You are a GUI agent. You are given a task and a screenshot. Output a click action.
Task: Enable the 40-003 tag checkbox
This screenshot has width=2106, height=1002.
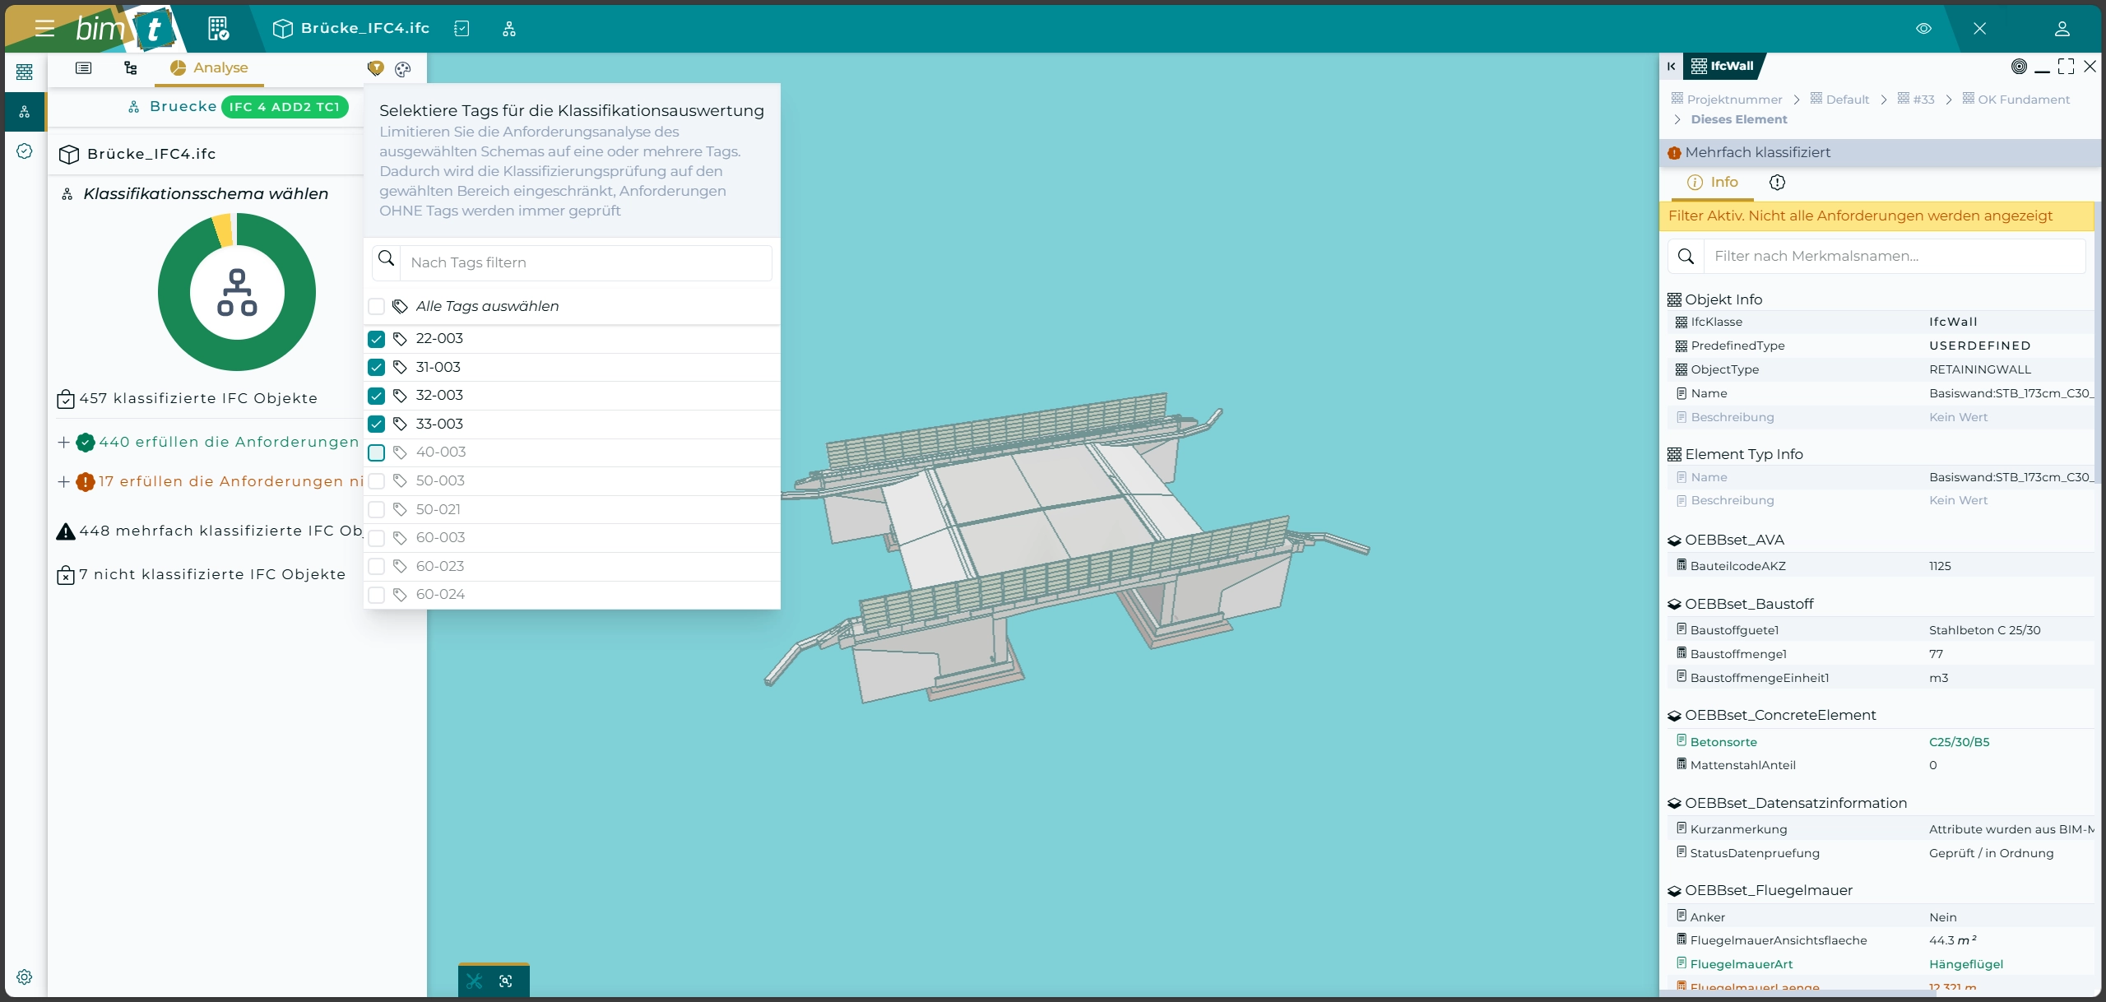click(x=376, y=452)
